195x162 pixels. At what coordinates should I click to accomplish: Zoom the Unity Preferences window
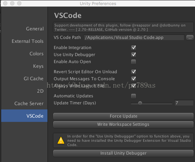(19, 3)
